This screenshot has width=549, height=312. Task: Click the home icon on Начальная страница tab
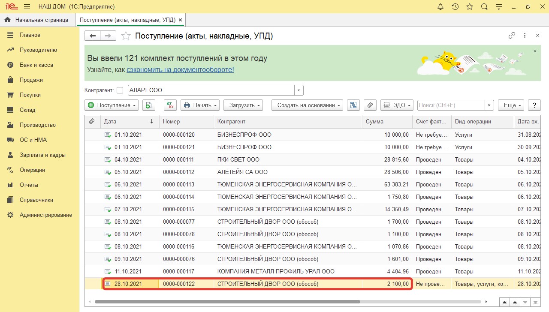(7, 20)
